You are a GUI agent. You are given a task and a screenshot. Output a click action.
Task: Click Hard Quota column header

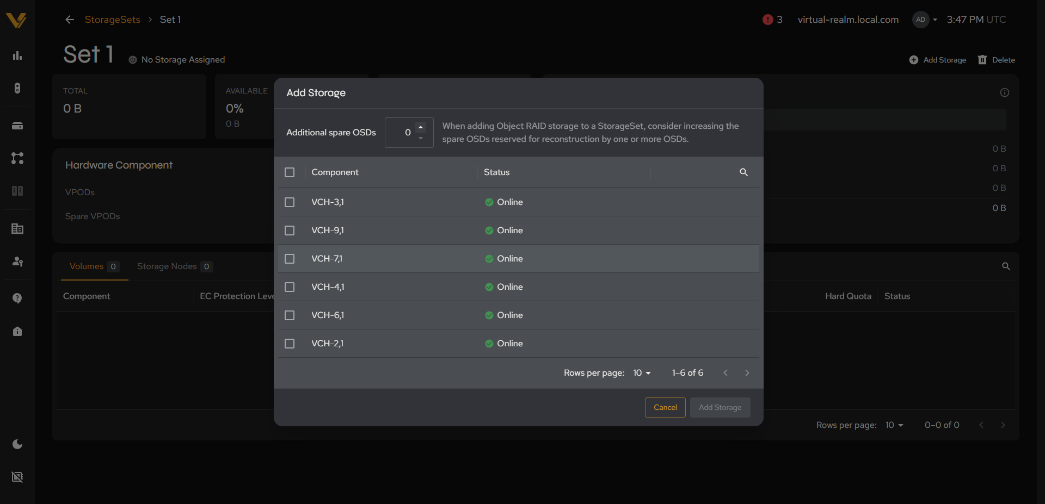(848, 296)
